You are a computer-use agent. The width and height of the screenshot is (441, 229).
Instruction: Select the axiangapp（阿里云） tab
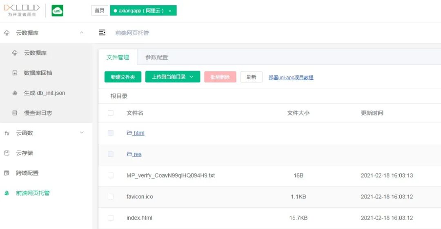[143, 11]
